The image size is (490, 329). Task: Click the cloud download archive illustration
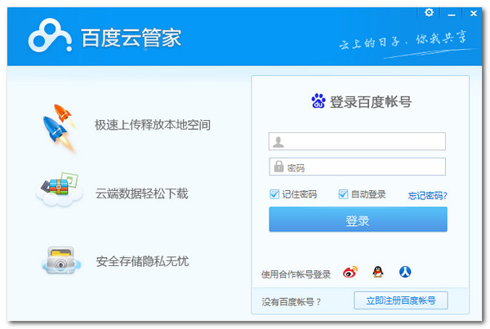59,189
